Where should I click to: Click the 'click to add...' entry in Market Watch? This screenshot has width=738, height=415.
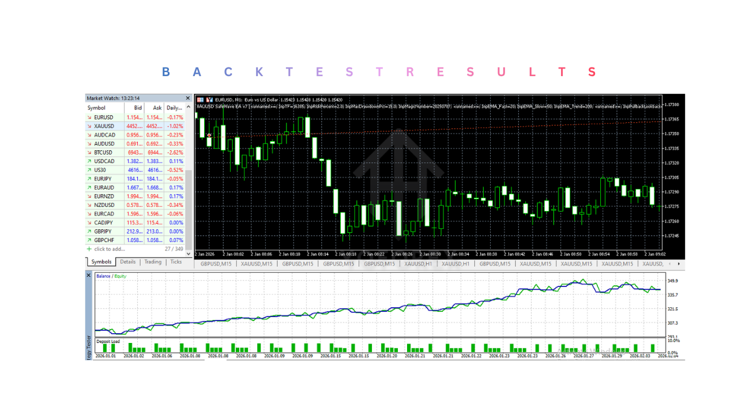pyautogui.click(x=109, y=249)
